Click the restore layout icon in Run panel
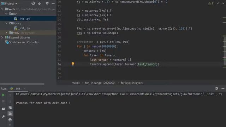Image resolution: width=226 pixels, height=127 pixels. click(3, 109)
